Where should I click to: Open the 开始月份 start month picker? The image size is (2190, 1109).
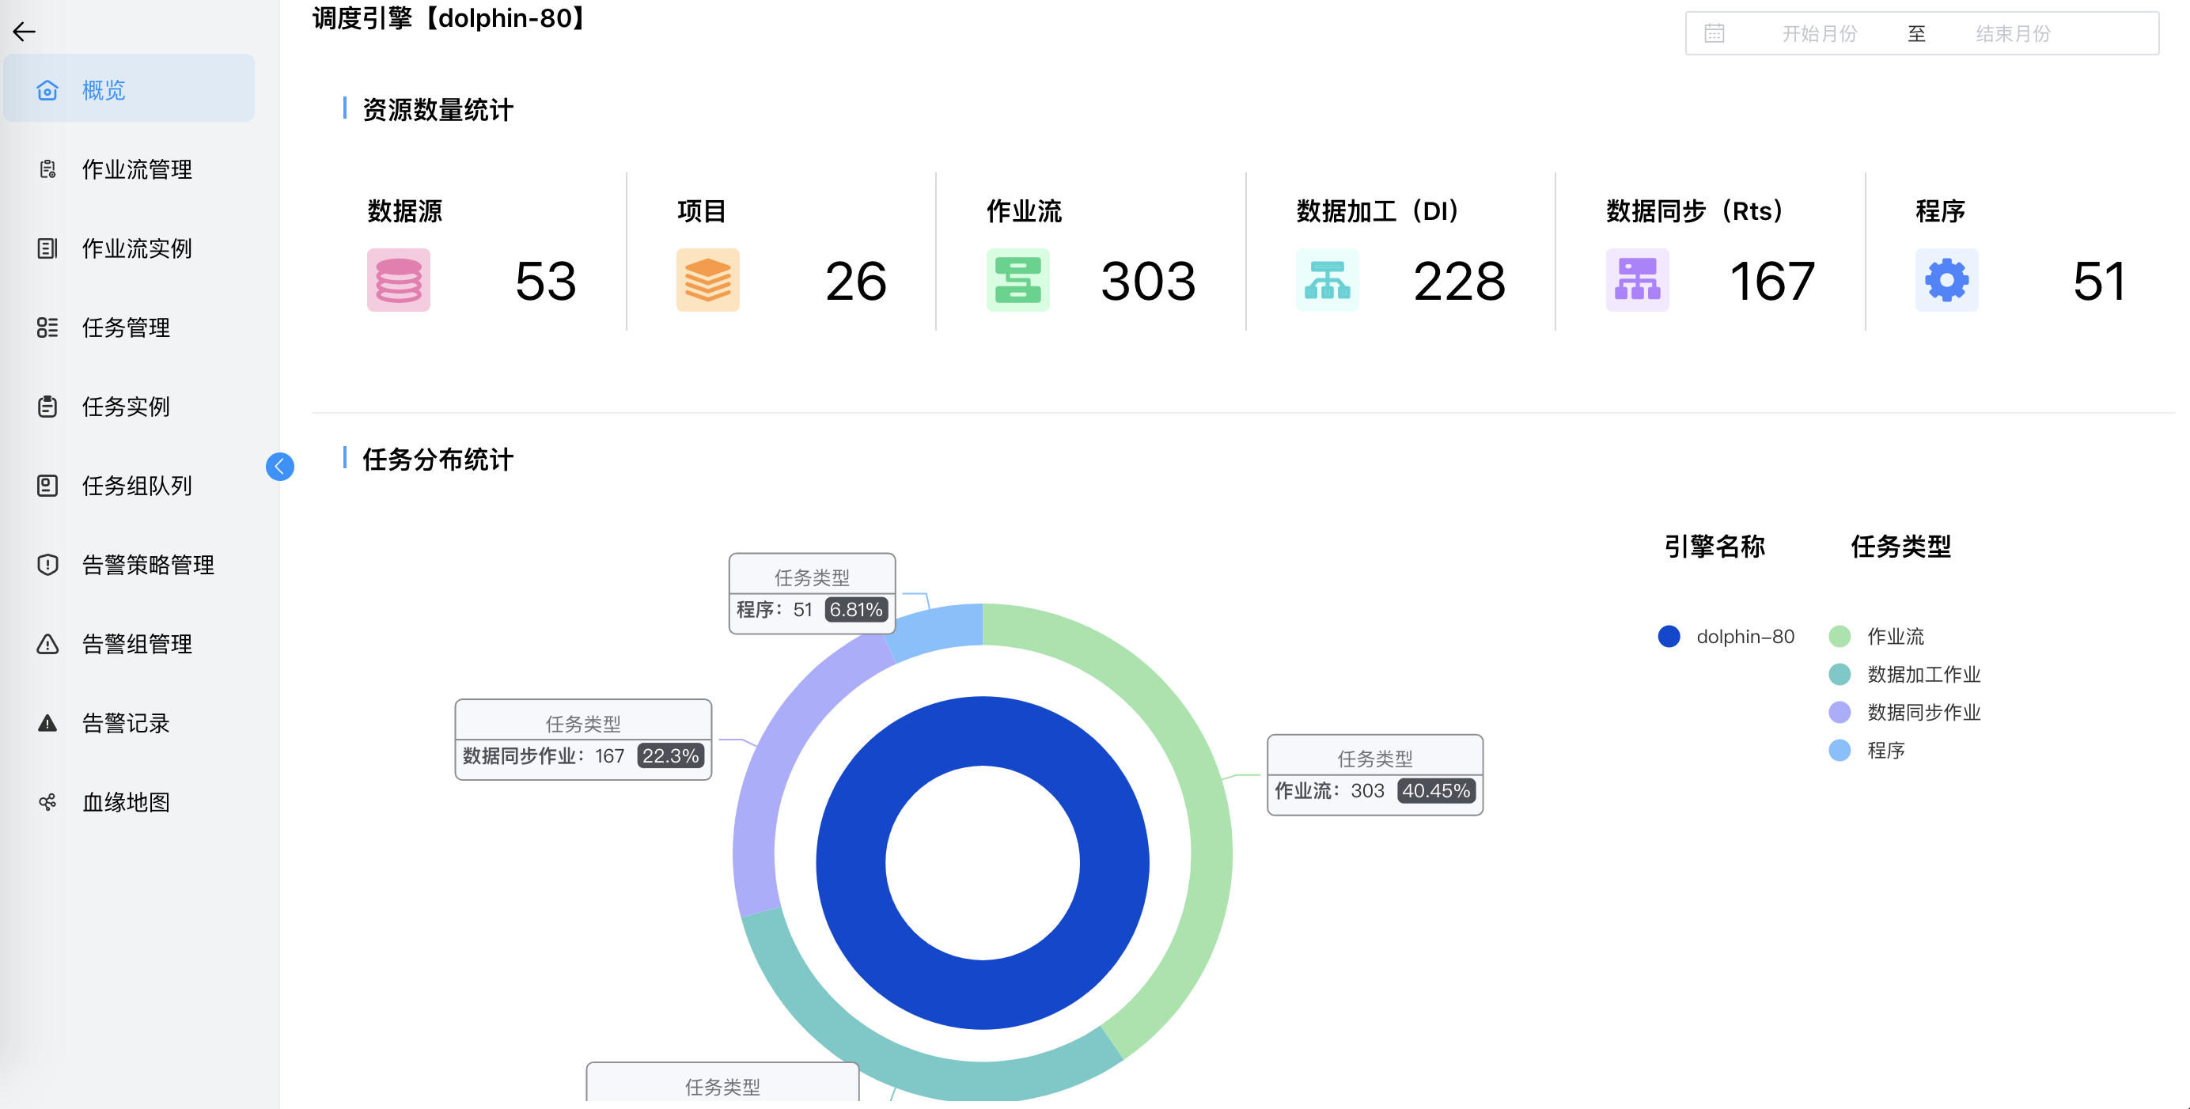coord(1818,34)
